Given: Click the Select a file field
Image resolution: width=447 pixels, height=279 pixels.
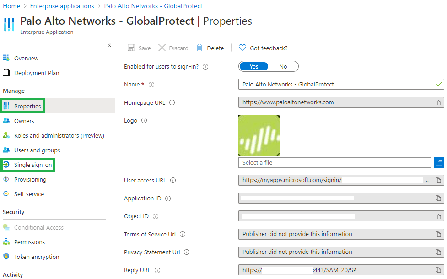Looking at the screenshot, I should point(335,162).
